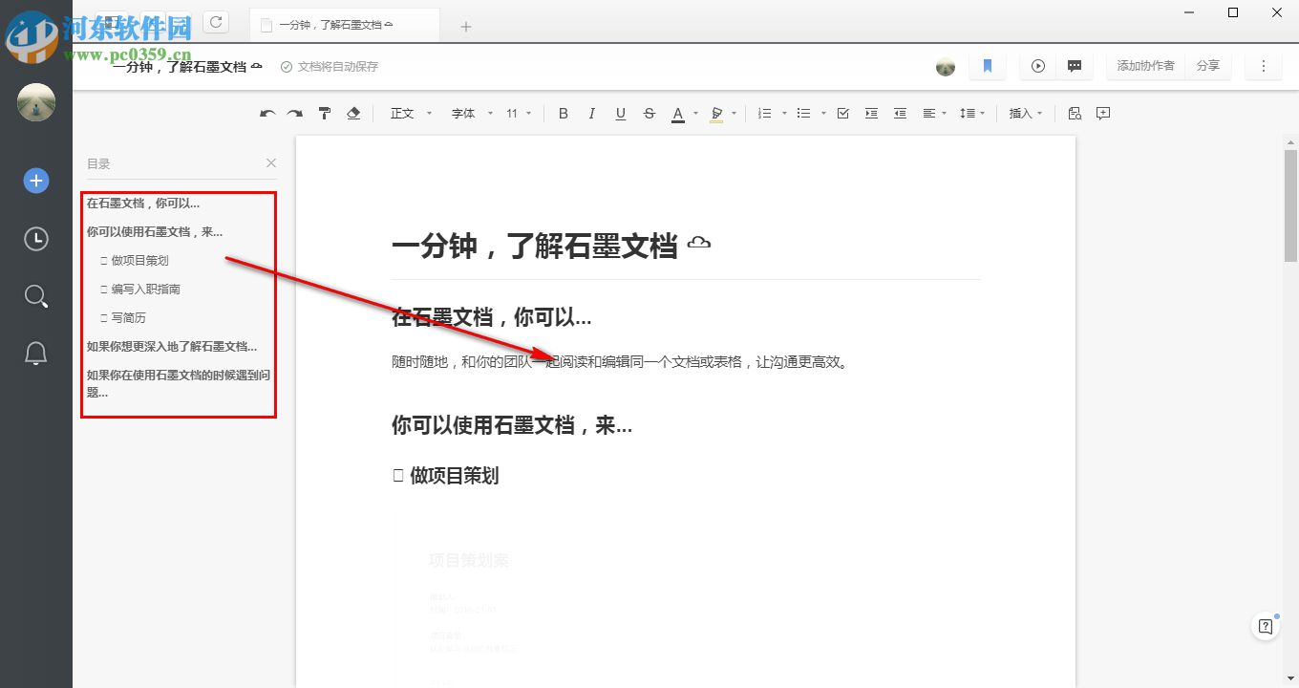Clear formatting with the eraser icon
This screenshot has width=1299, height=688.
[x=353, y=114]
